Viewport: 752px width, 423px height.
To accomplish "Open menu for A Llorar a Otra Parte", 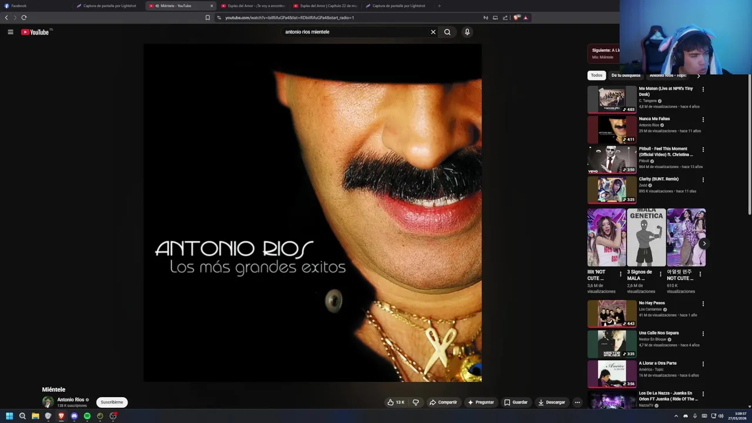I will (x=703, y=364).
